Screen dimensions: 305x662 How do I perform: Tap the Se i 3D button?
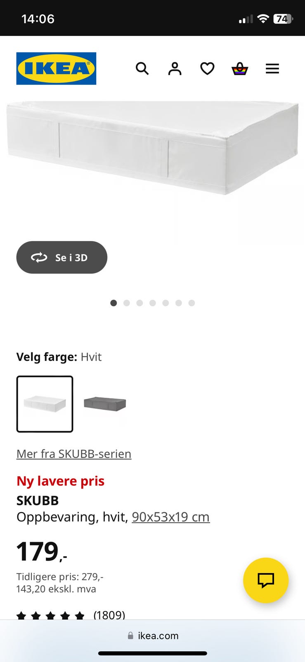pyautogui.click(x=62, y=257)
